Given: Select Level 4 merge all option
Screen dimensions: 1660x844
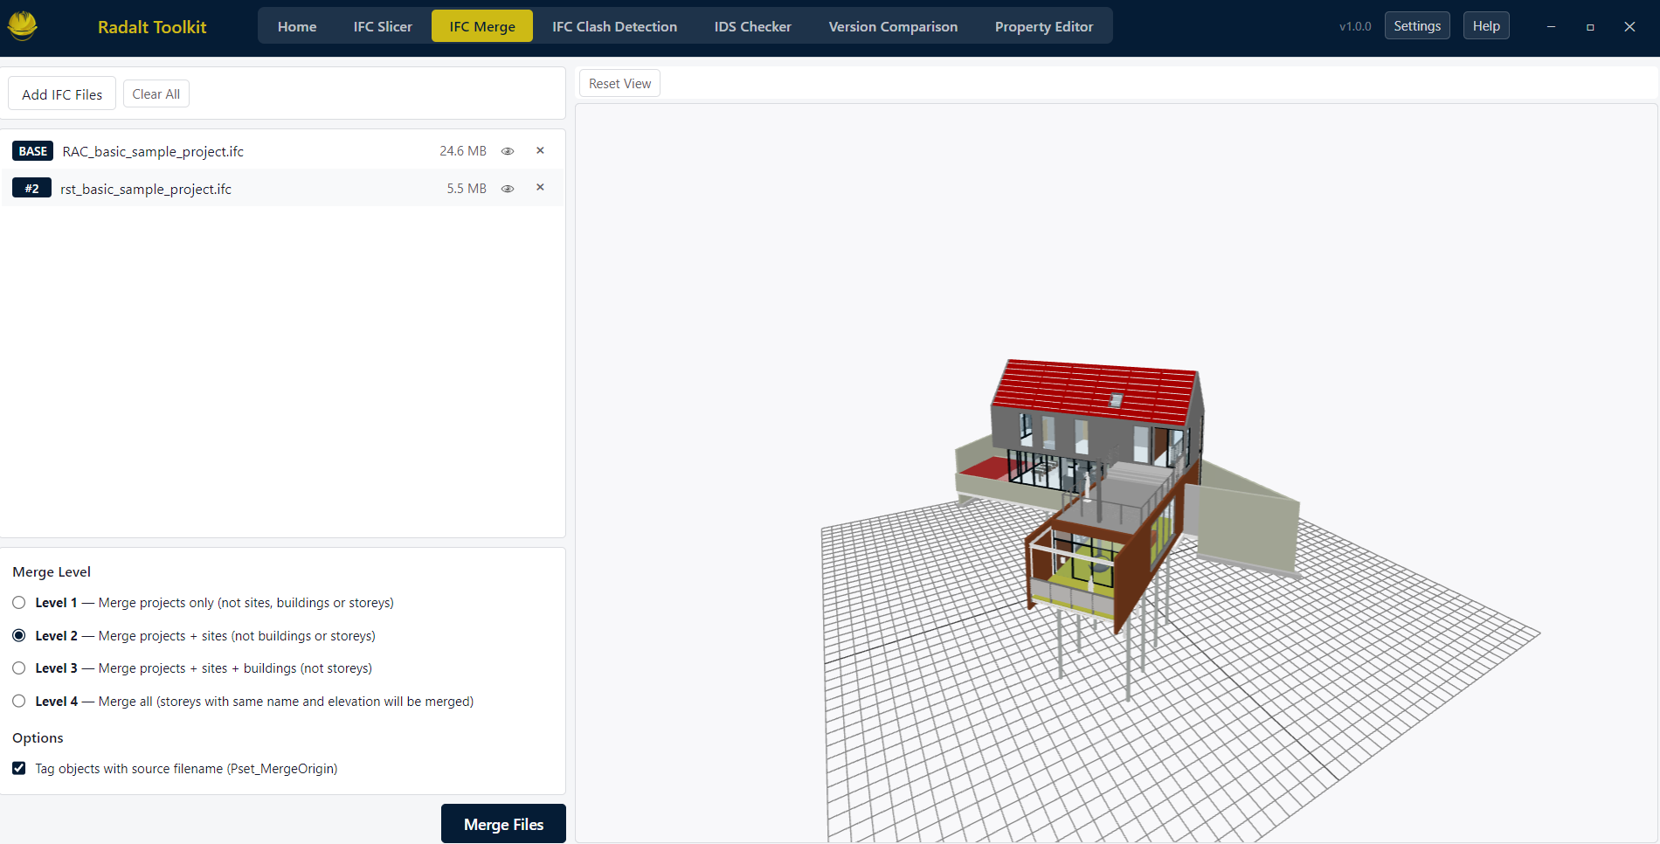Looking at the screenshot, I should (x=18, y=701).
